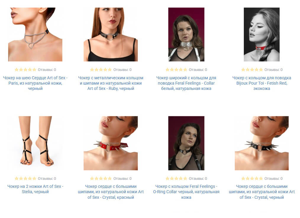Open link 'Чокер с кольцом Feral Feelings - O-Ring Collar'
This screenshot has height=218, width=300.
pyautogui.click(x=186, y=192)
